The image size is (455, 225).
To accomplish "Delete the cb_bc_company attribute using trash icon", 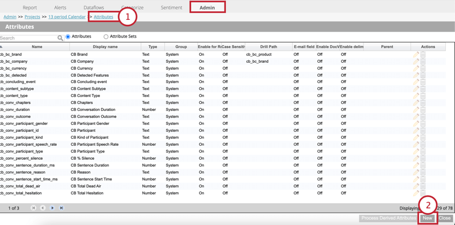I will 423,62.
